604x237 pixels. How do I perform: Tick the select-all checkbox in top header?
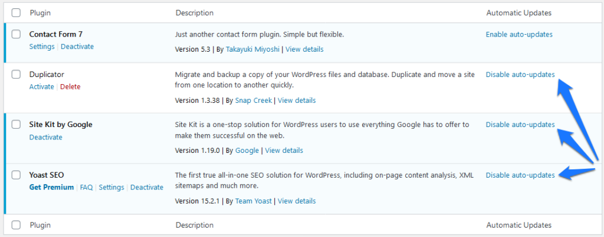pyautogui.click(x=16, y=13)
